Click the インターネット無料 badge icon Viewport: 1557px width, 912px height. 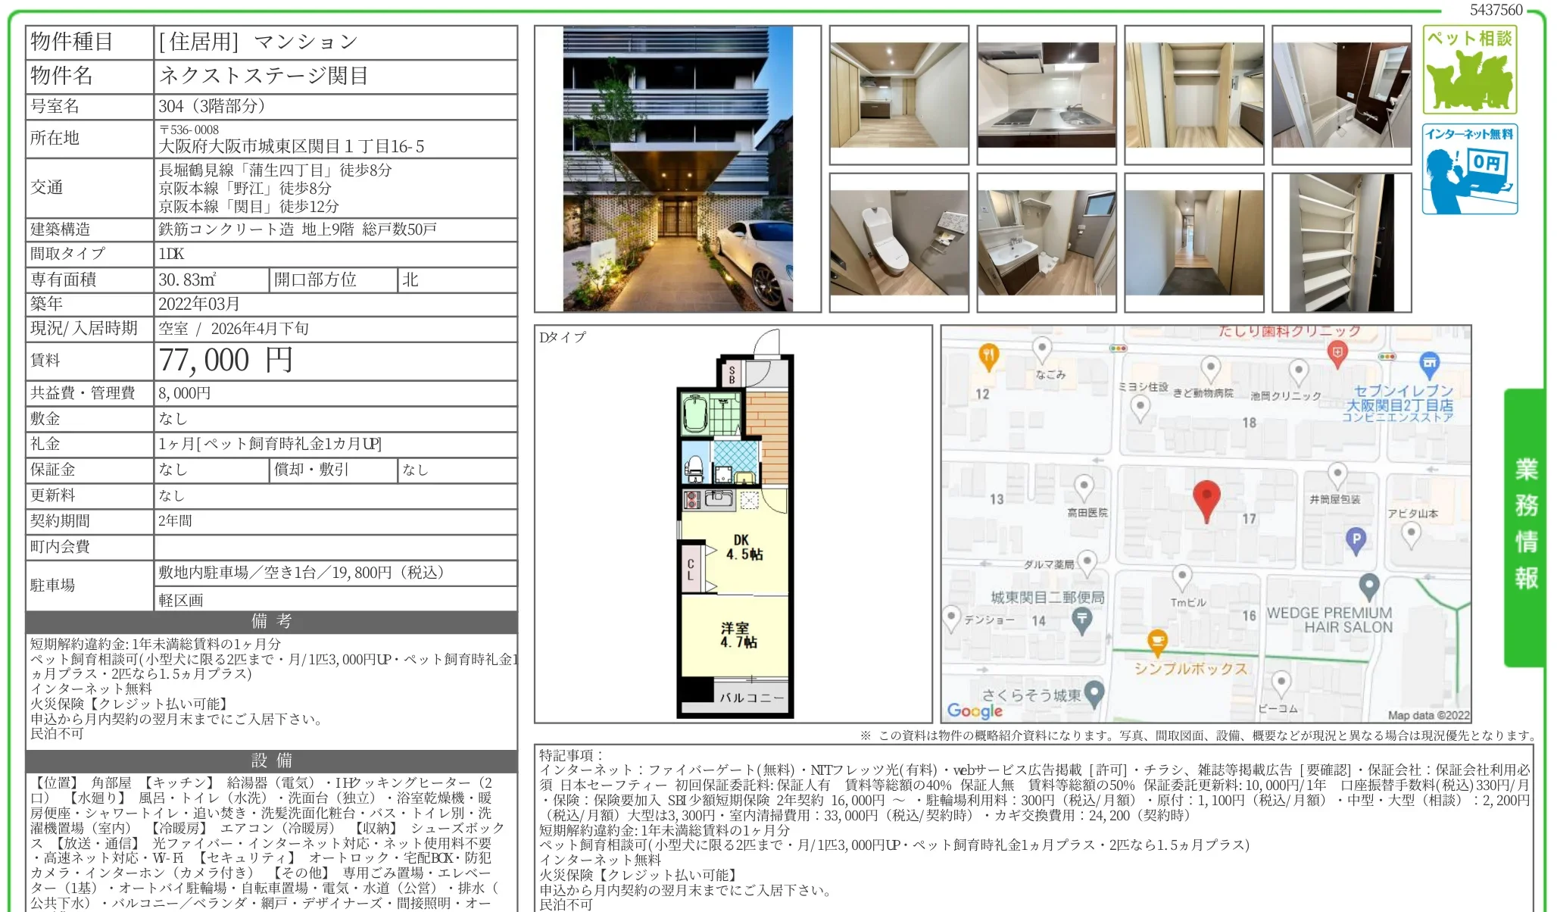click(1469, 169)
